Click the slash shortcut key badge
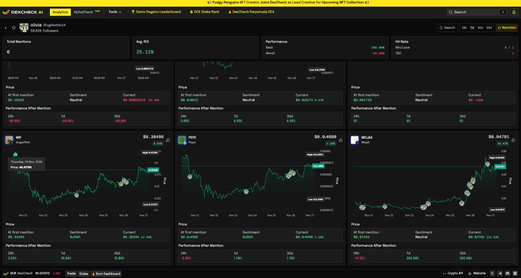This screenshot has width=521, height=278. (503, 12)
